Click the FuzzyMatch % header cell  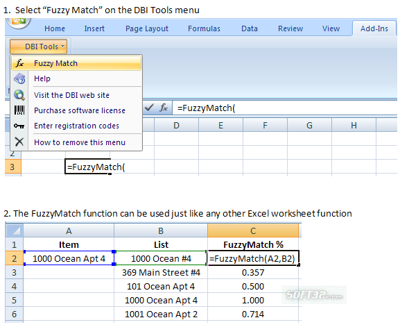click(253, 245)
